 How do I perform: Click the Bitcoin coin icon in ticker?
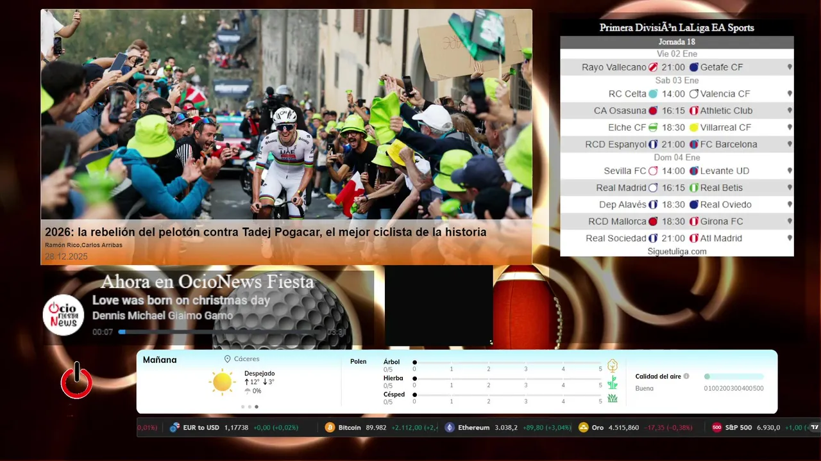coord(330,427)
